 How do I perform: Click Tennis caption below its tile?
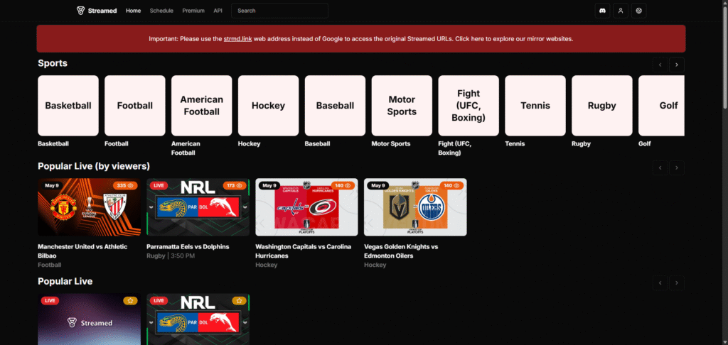[515, 143]
